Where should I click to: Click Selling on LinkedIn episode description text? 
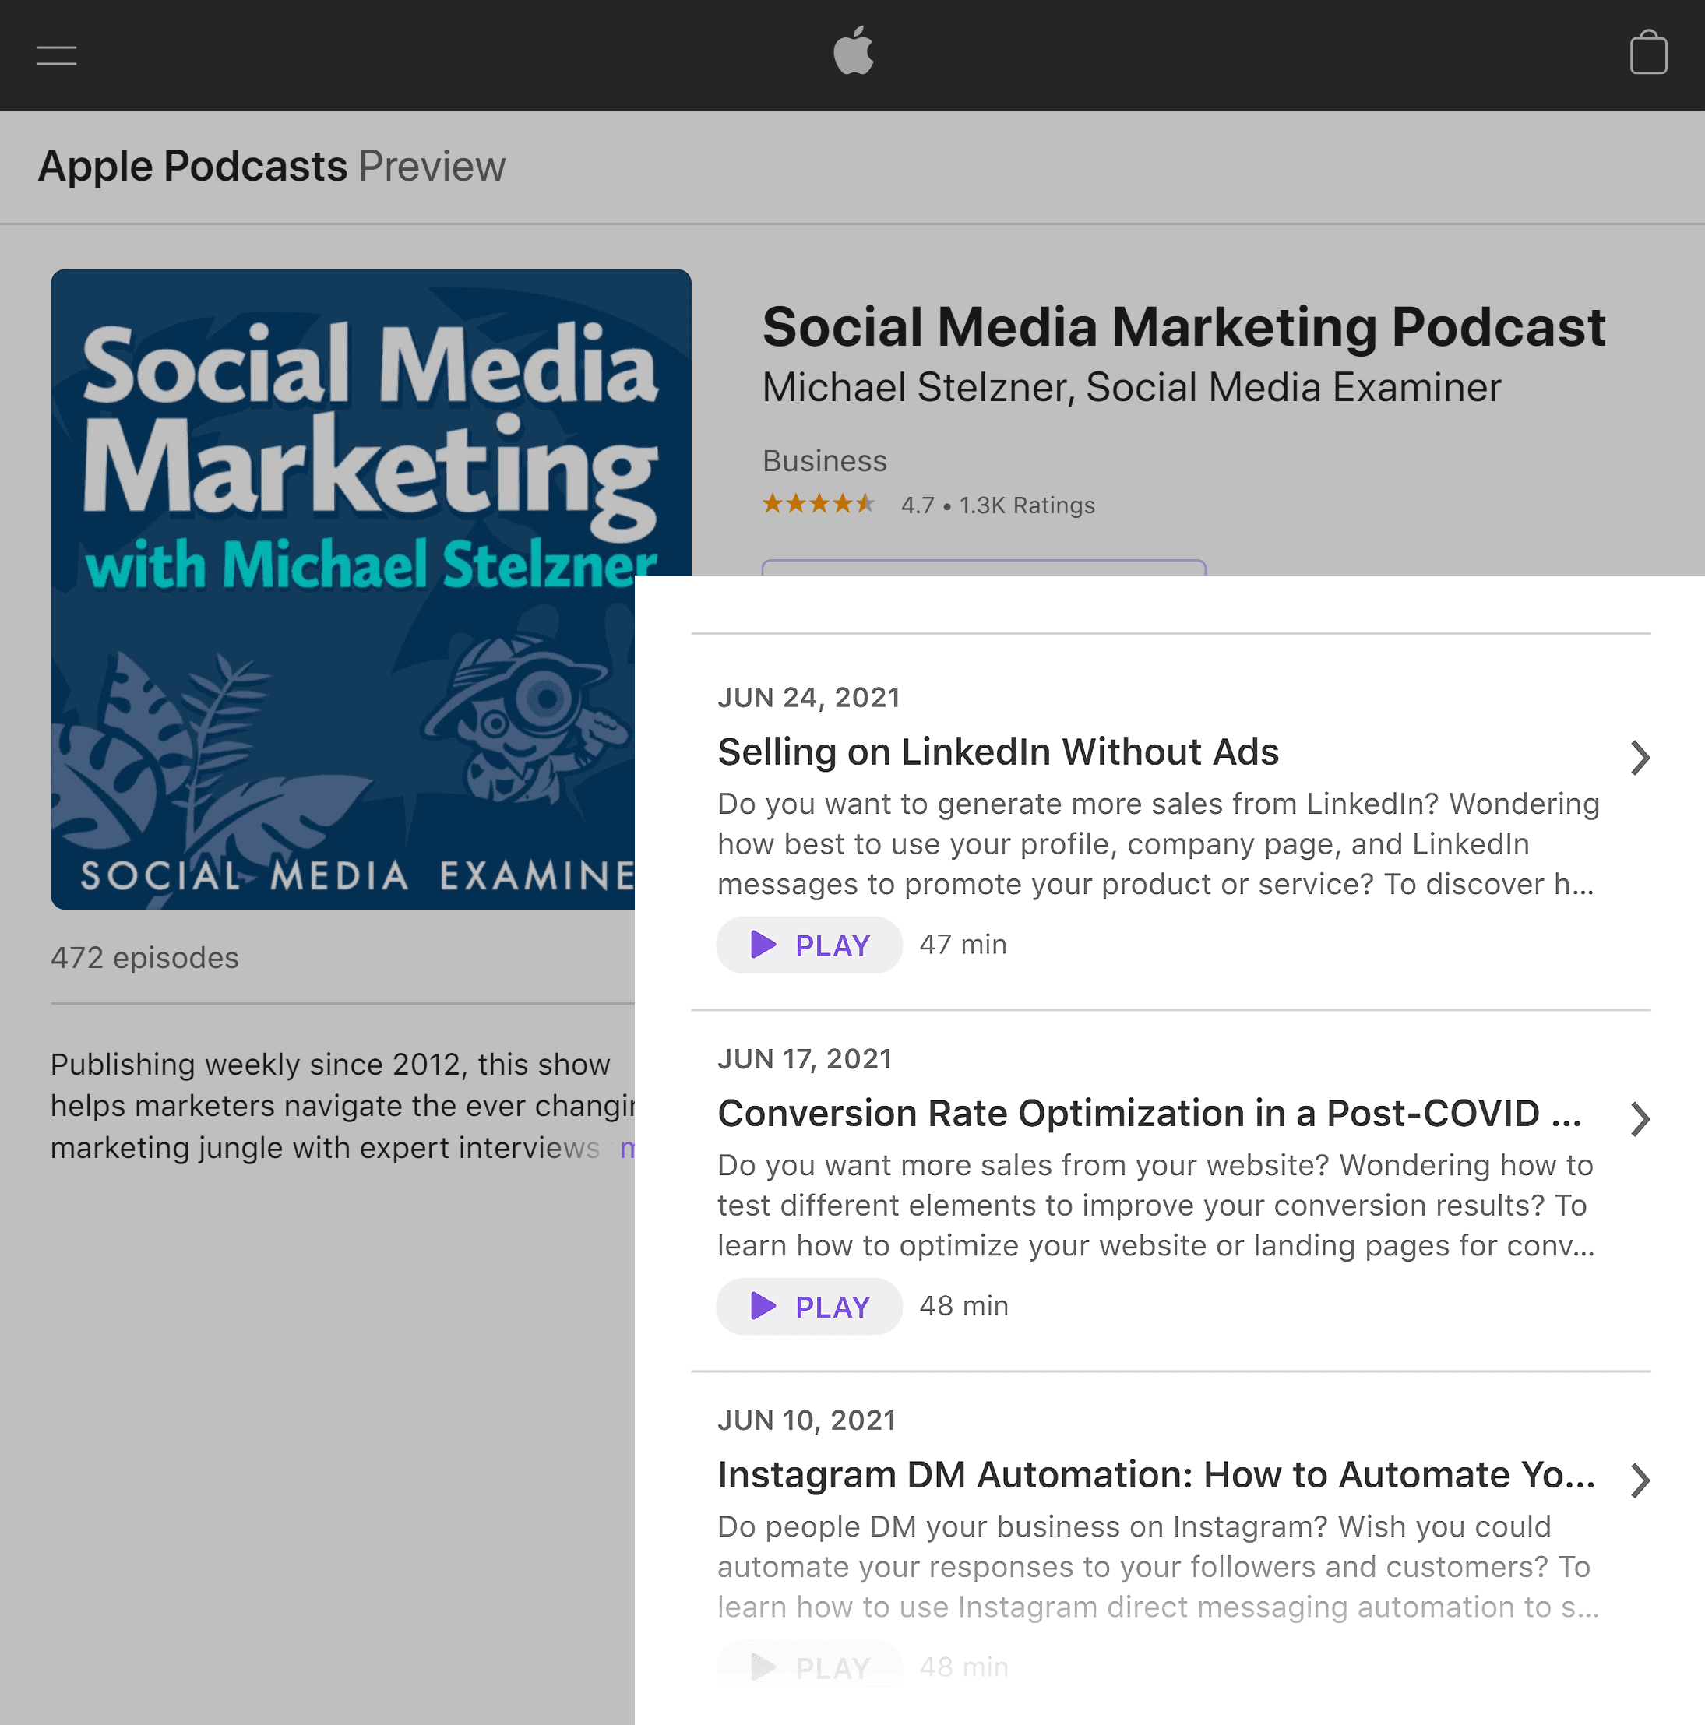[x=1158, y=843]
